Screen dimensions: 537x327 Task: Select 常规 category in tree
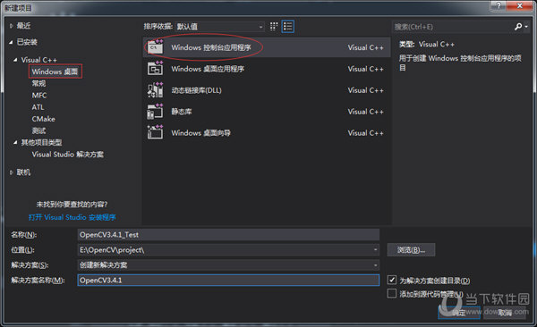[x=38, y=83]
